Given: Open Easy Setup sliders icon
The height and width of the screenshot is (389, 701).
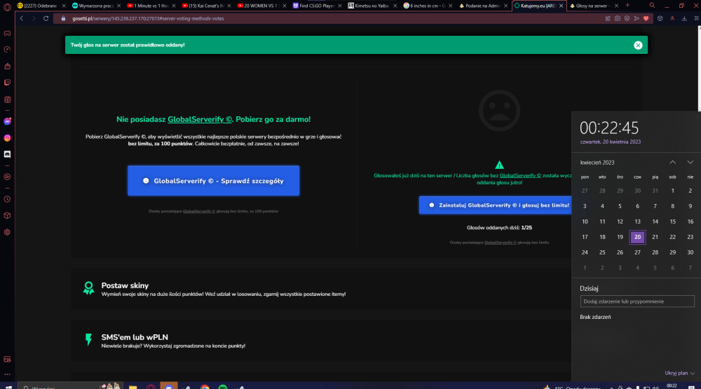Looking at the screenshot, I should (697, 18).
